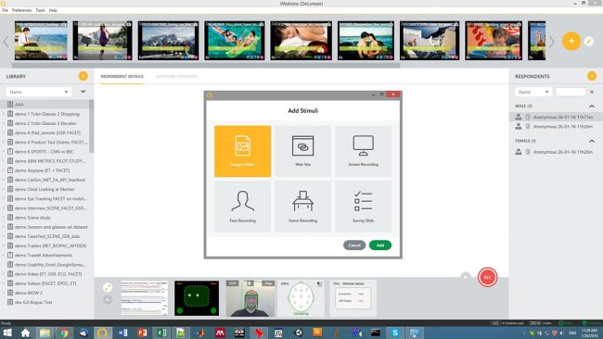Click the grey round icon below the expand arrows
The height and width of the screenshot is (339, 603).
point(108,300)
